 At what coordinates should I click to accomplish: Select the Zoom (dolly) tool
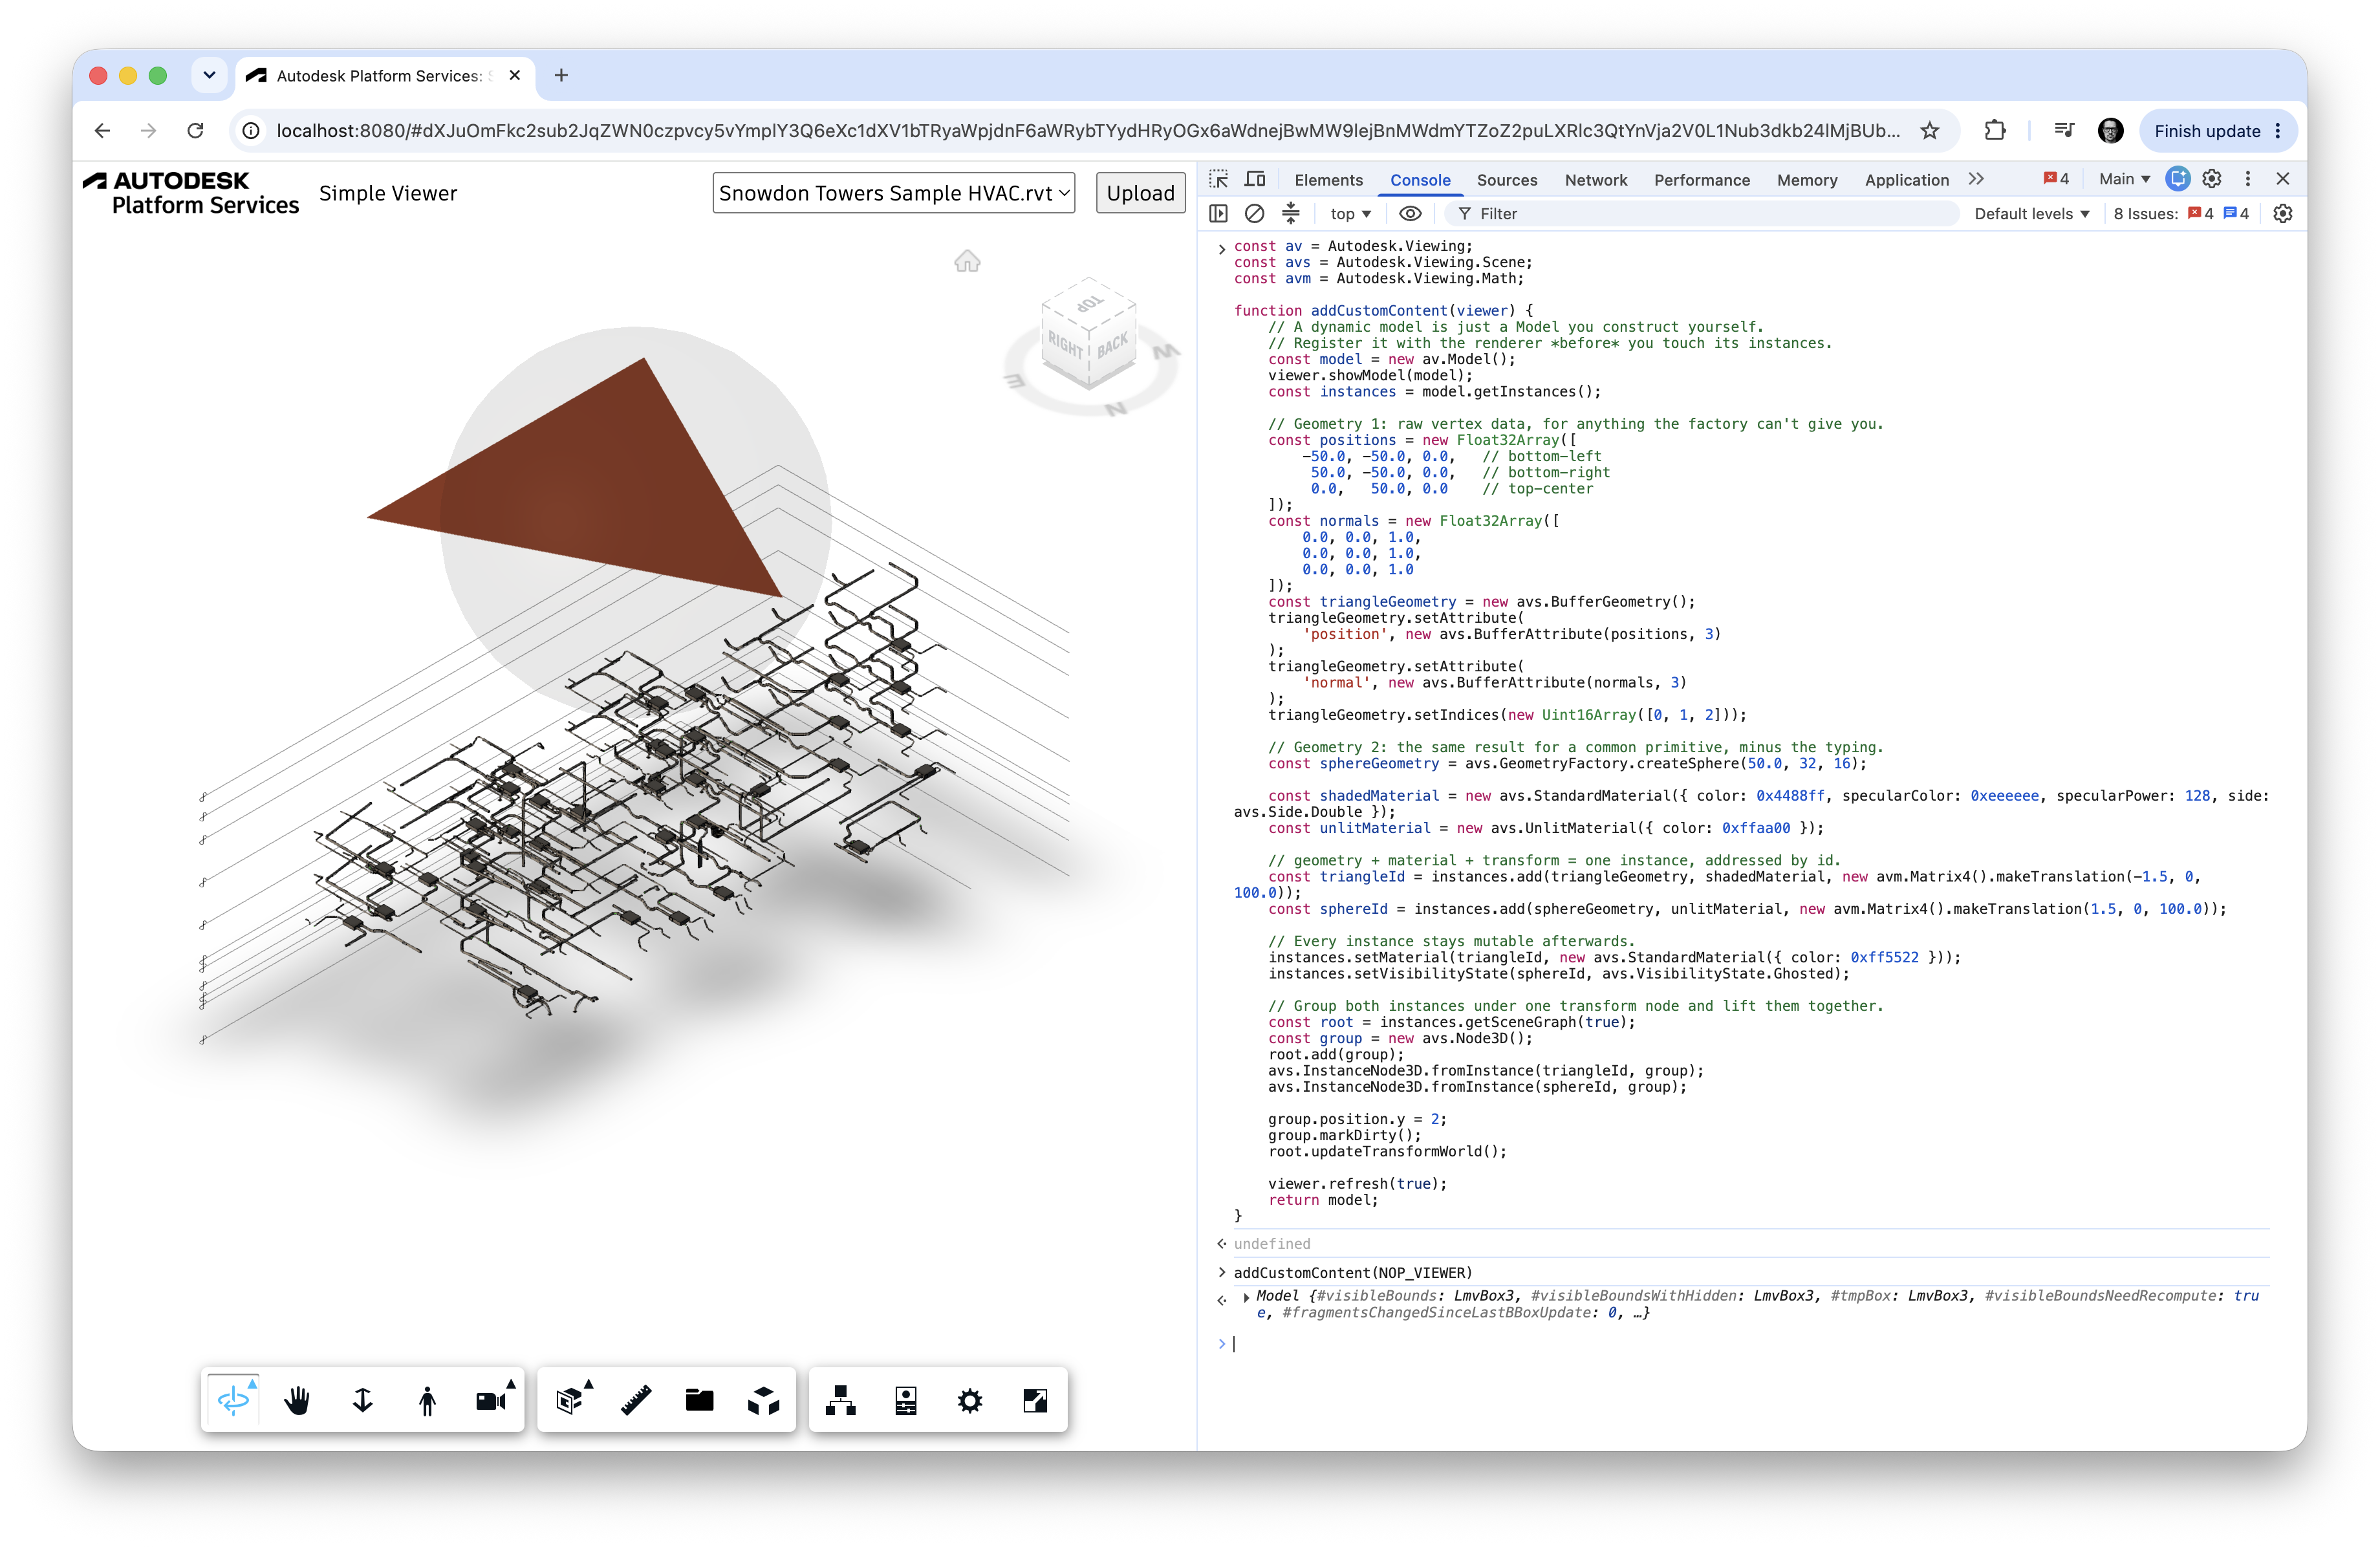[x=362, y=1400]
